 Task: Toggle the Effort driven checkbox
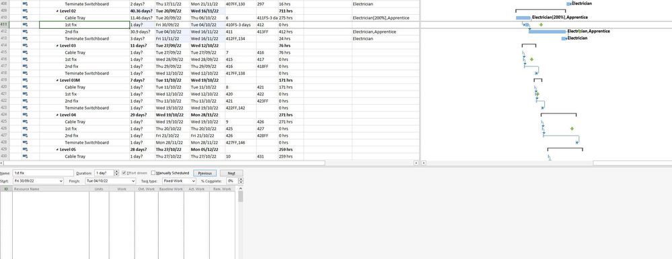click(124, 173)
